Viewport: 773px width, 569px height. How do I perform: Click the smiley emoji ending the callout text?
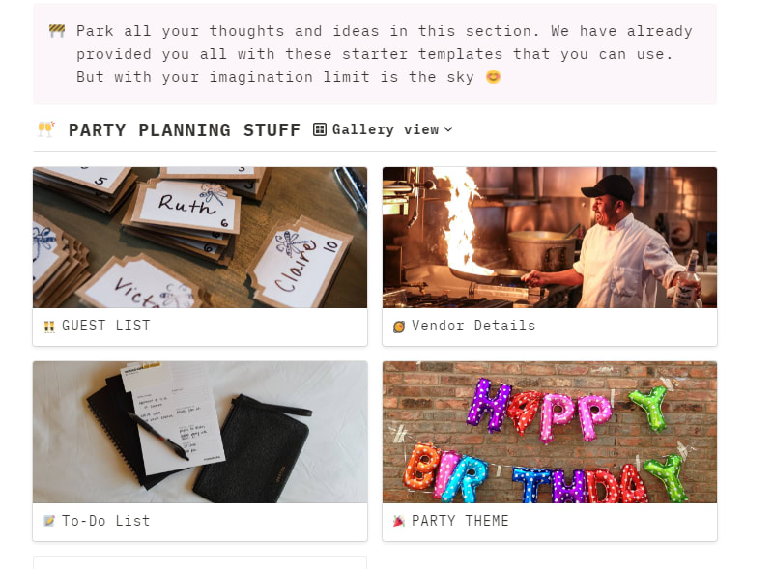coord(493,77)
